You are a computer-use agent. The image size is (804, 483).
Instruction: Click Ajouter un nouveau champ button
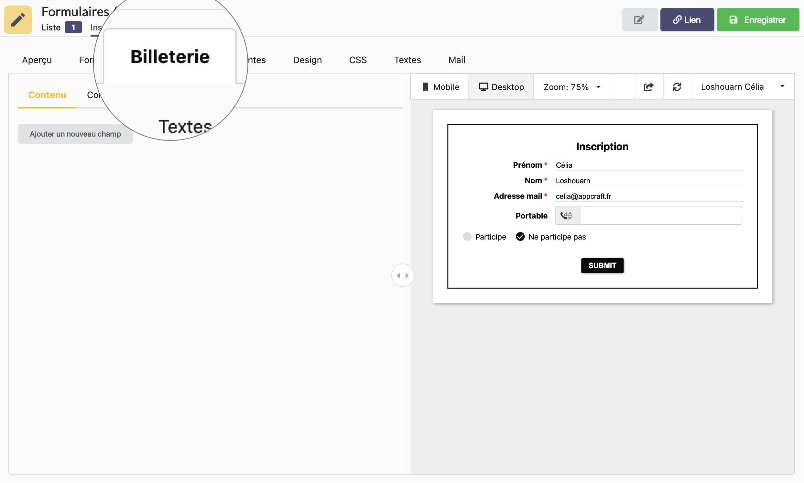75,134
